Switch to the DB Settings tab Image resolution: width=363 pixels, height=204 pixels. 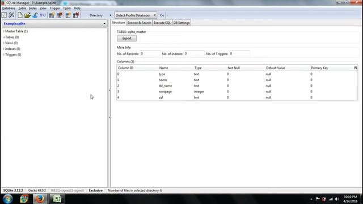click(181, 23)
